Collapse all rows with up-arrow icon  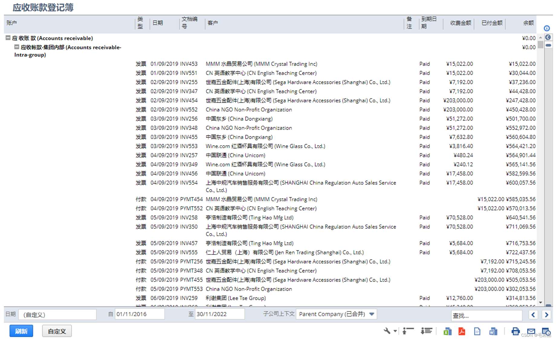click(408, 331)
